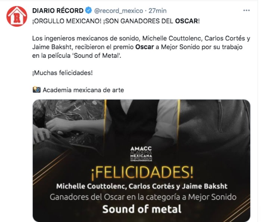Click the ¡Muchas felicidades! text line
The width and height of the screenshot is (261, 222).
tap(62, 73)
